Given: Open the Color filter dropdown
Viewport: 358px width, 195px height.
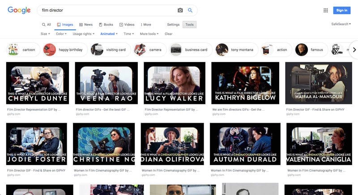Looking at the screenshot, I should pyautogui.click(x=61, y=34).
